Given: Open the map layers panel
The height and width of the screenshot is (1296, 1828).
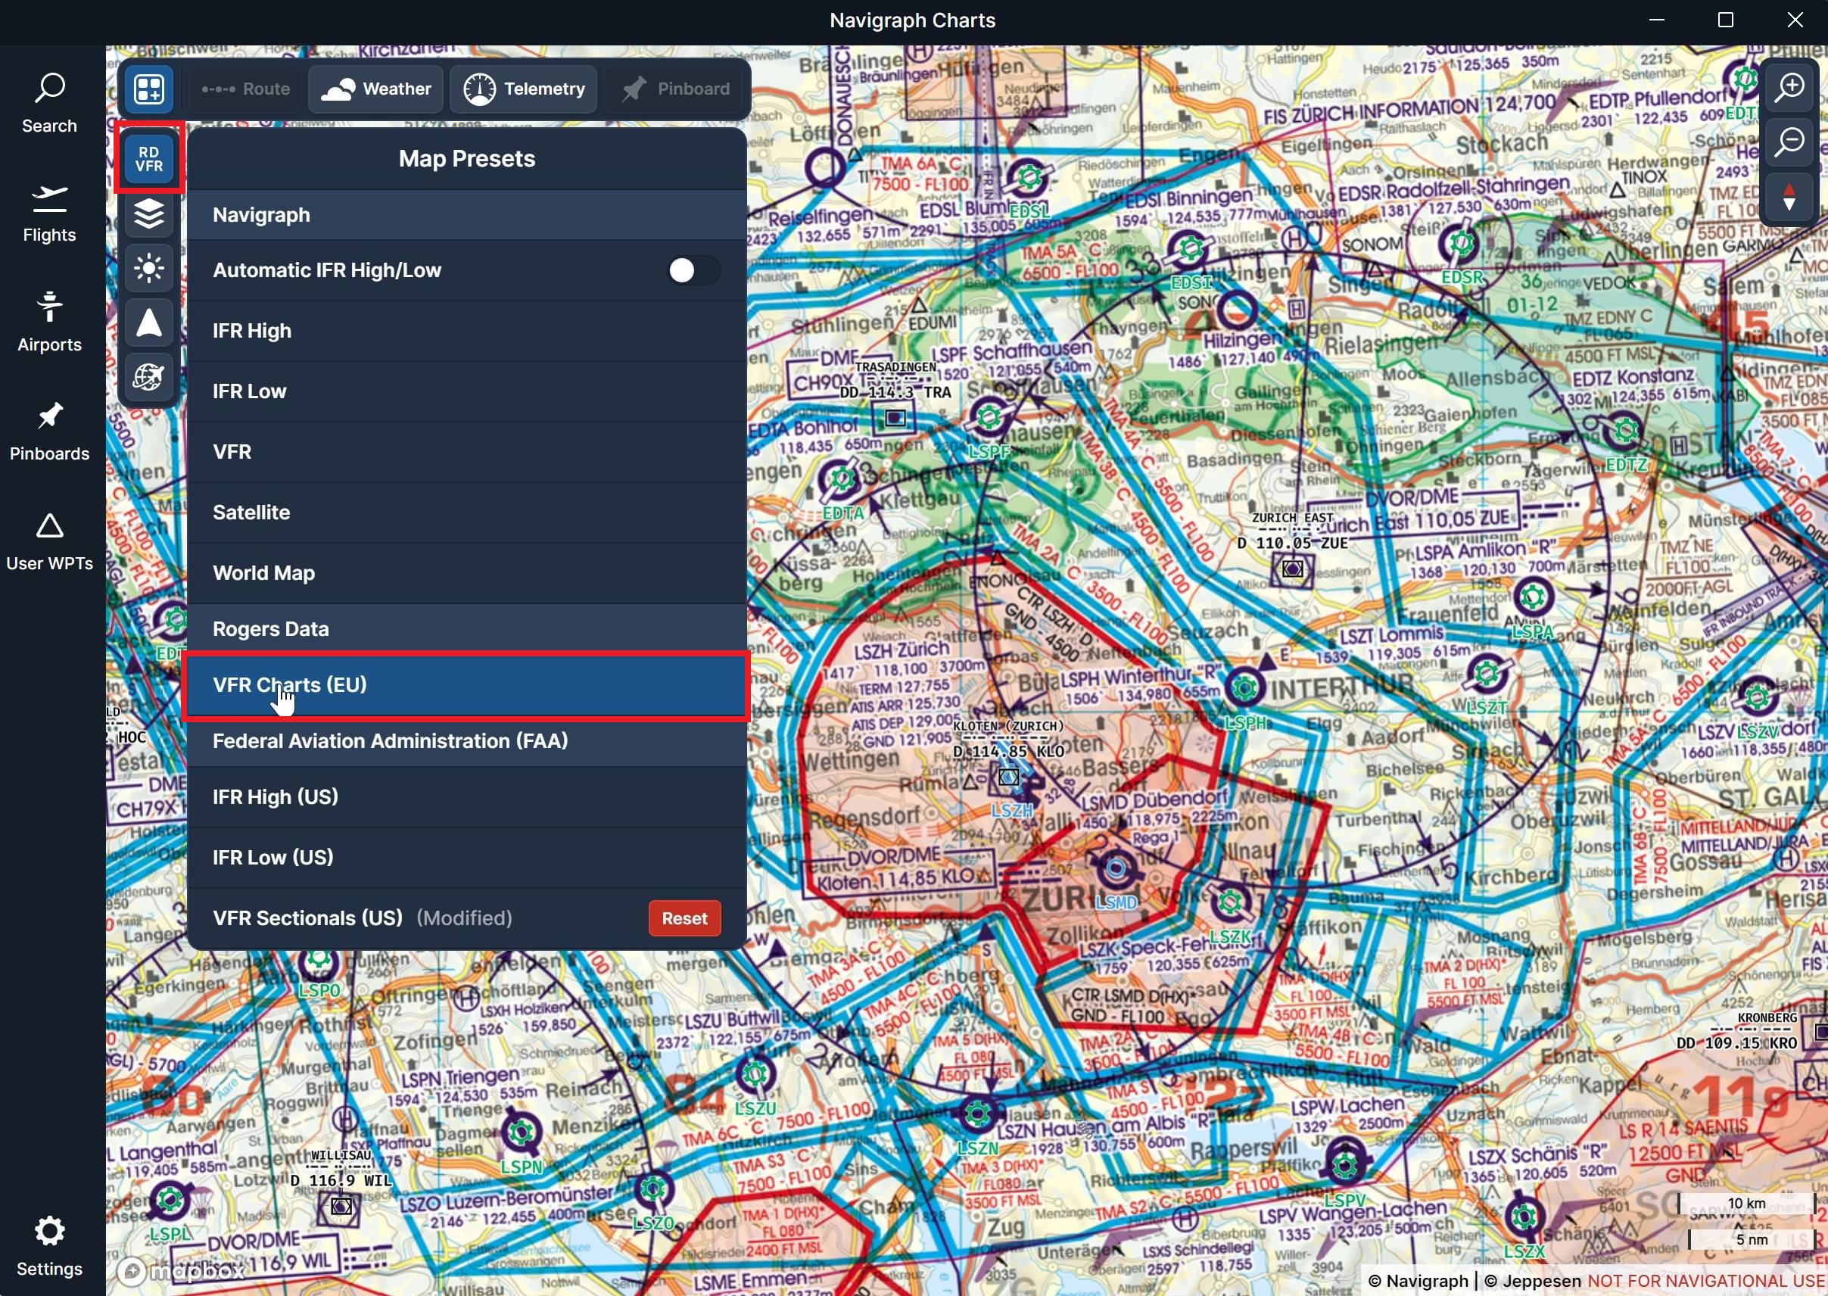Looking at the screenshot, I should click(148, 214).
